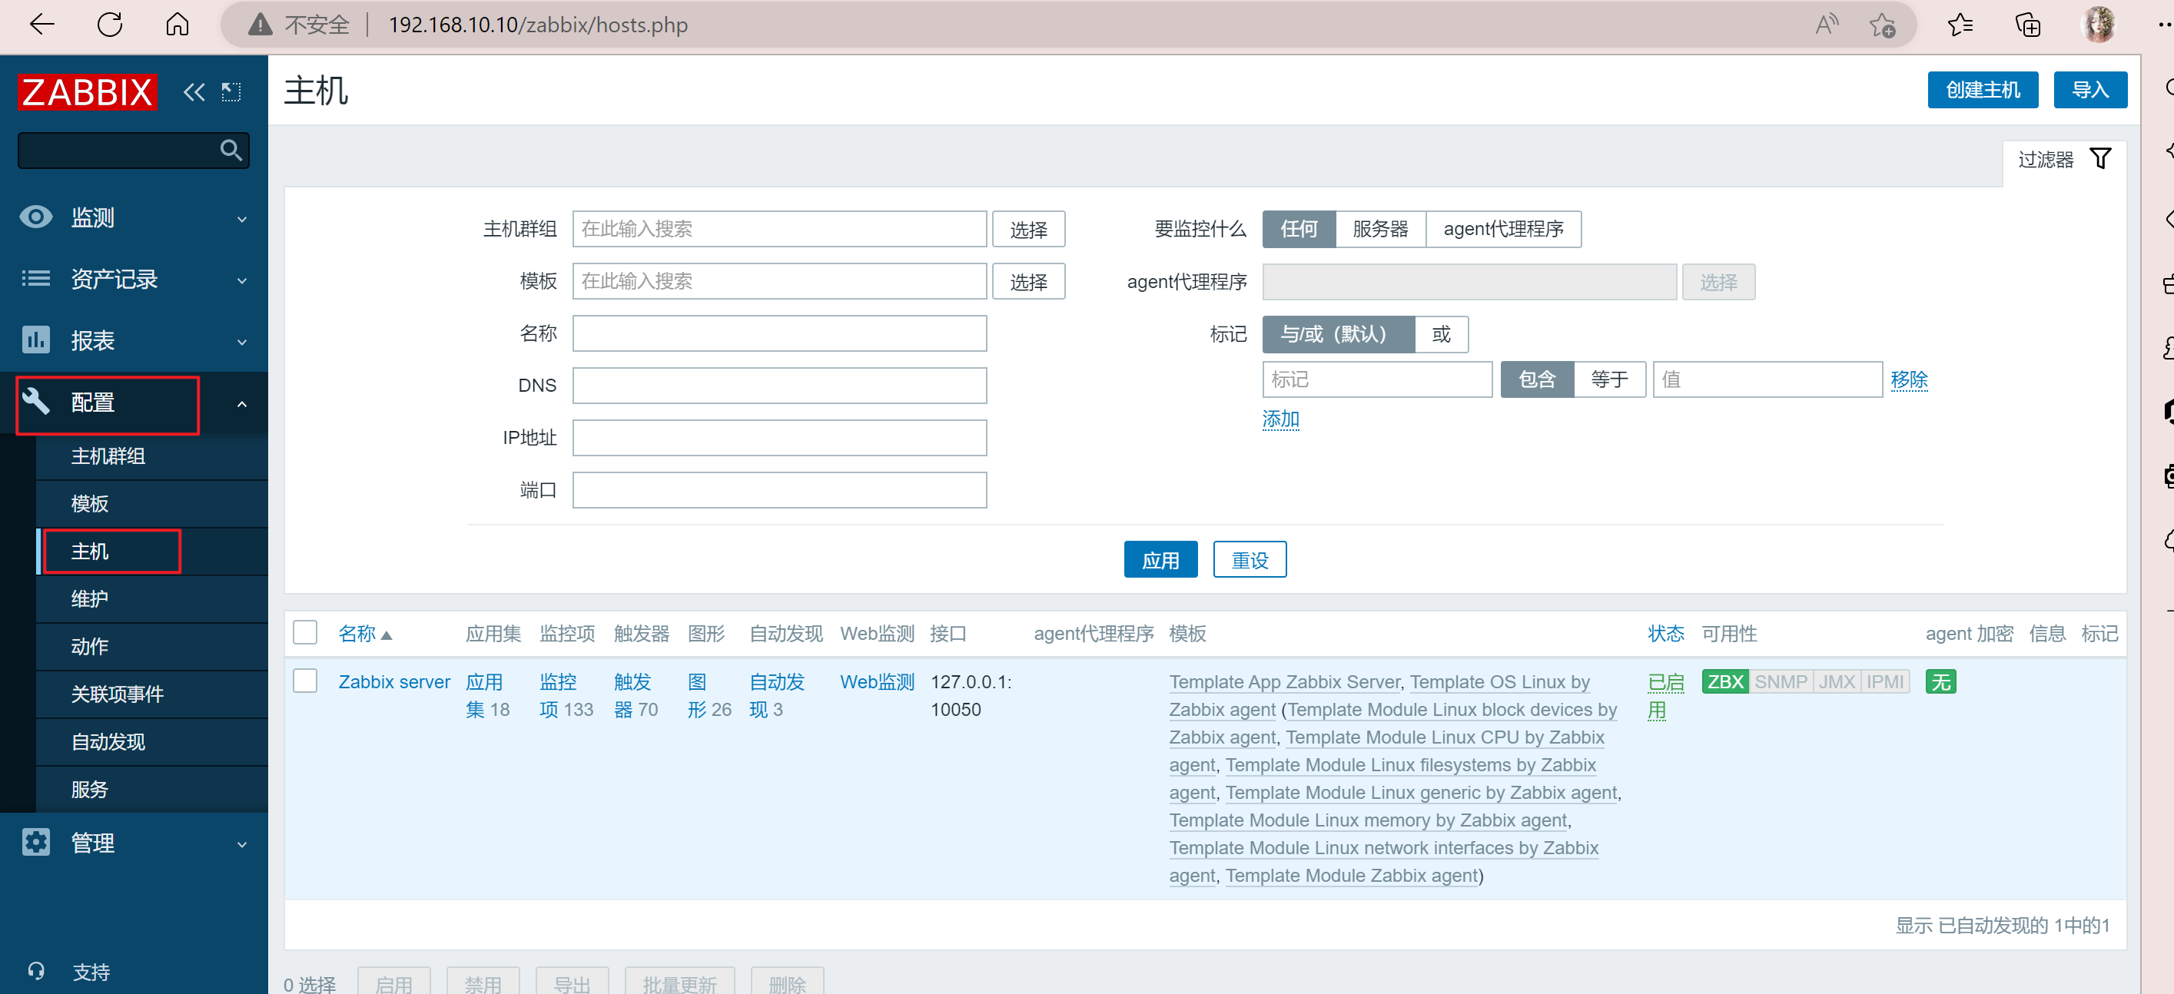
Task: Open the read aloud icon in address bar
Action: [1827, 25]
